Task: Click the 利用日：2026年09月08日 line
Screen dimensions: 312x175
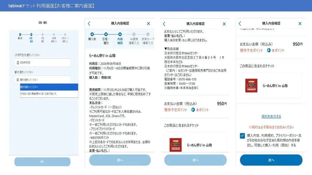Action: tap(105, 64)
